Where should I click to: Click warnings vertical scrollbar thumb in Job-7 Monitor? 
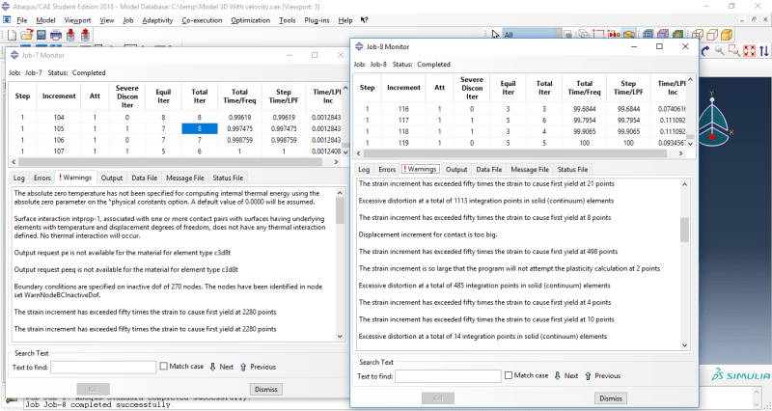pyautogui.click(x=341, y=210)
